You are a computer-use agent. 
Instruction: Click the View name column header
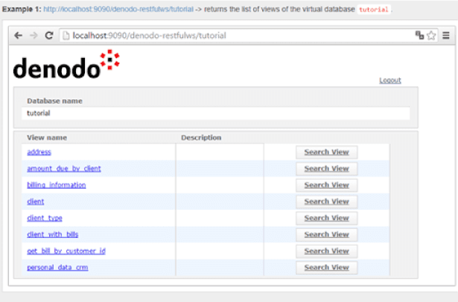(47, 138)
